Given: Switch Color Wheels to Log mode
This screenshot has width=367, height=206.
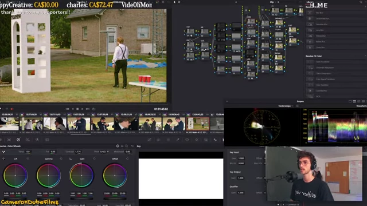Looking at the screenshot, I should [126, 146].
